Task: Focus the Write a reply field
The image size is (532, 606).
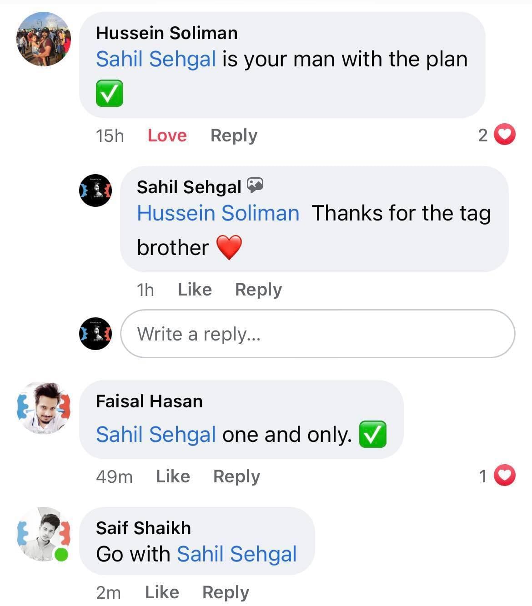Action: [317, 334]
